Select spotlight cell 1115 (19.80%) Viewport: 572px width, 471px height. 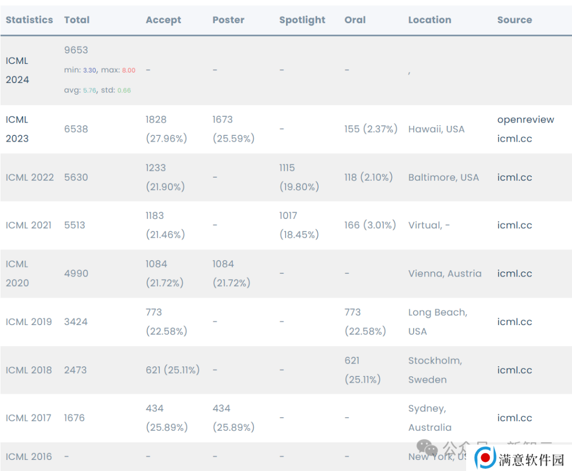(299, 177)
